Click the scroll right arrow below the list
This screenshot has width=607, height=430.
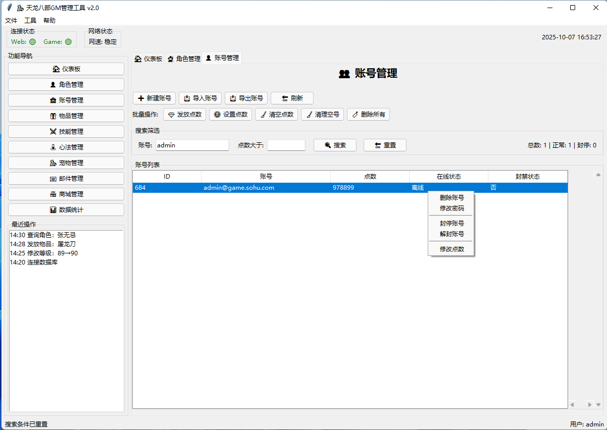coord(589,405)
